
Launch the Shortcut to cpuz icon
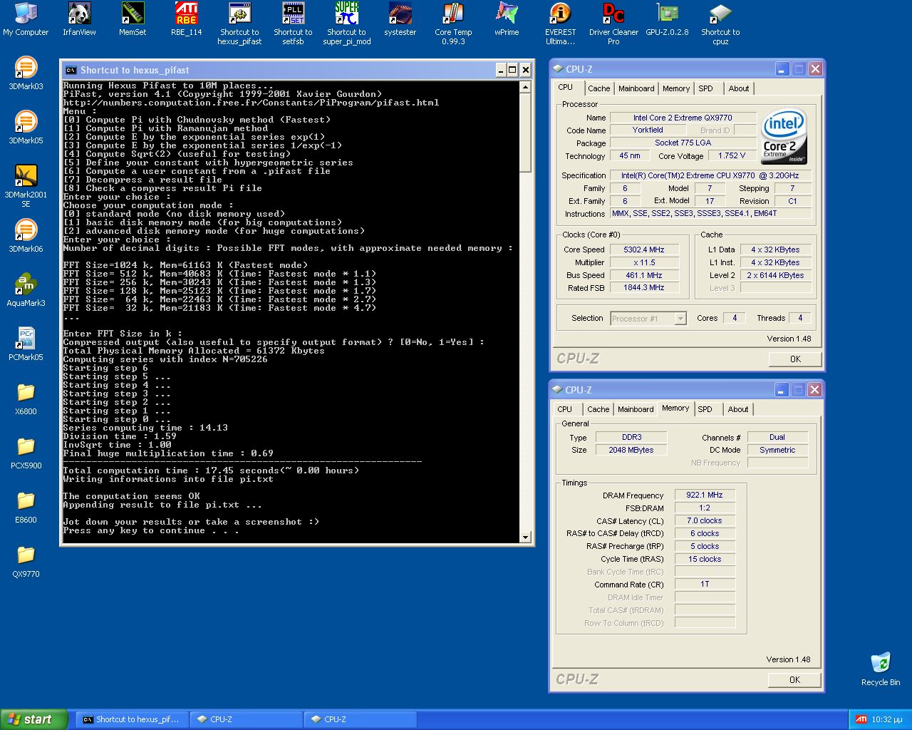tap(720, 24)
